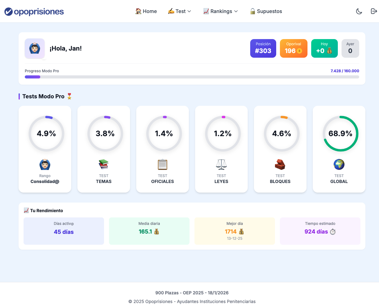379x308 pixels.
Task: Expand the Rankings dropdown menu
Action: (220, 11)
